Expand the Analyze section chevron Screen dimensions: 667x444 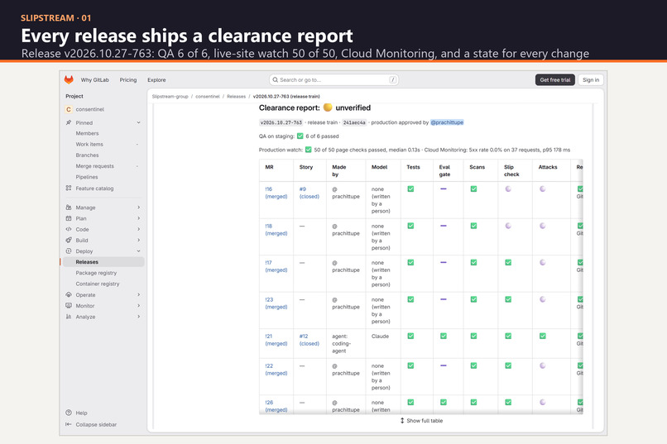coord(139,317)
